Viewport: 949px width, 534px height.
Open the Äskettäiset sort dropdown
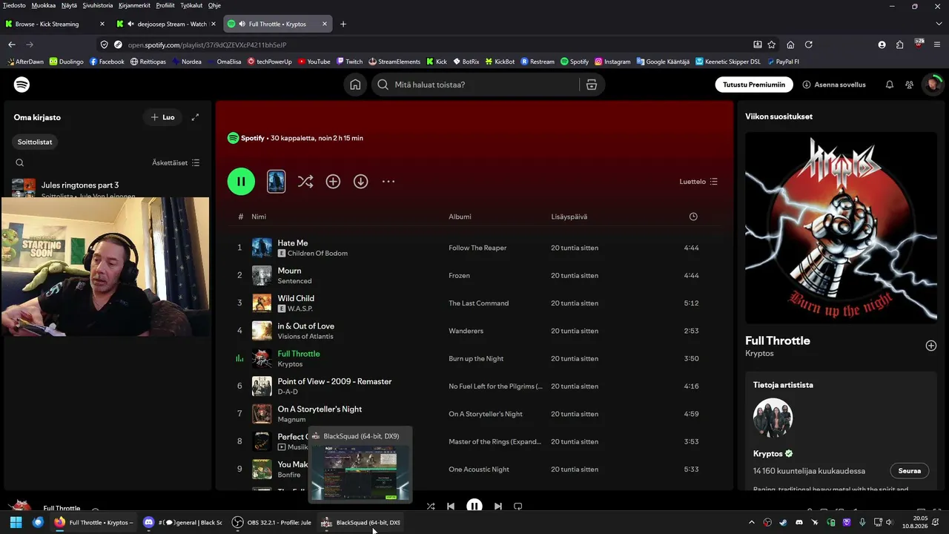pos(176,162)
